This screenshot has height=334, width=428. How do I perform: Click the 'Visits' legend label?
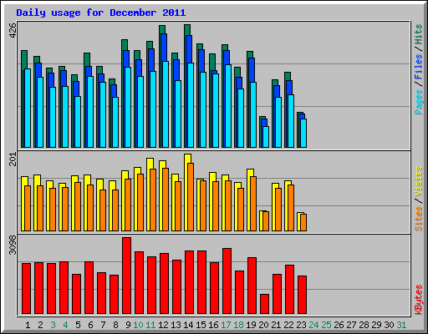419,181
